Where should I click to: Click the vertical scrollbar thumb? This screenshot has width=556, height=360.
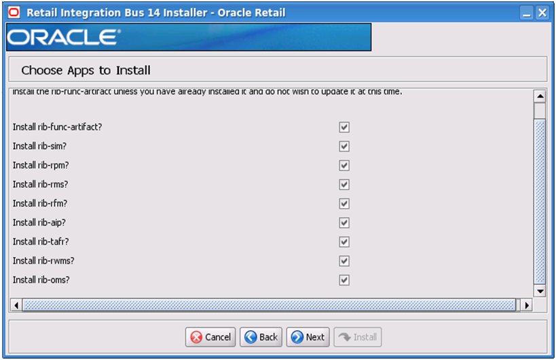pos(540,201)
